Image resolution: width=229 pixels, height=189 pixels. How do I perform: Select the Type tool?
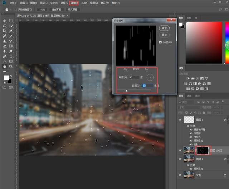pos(11,56)
